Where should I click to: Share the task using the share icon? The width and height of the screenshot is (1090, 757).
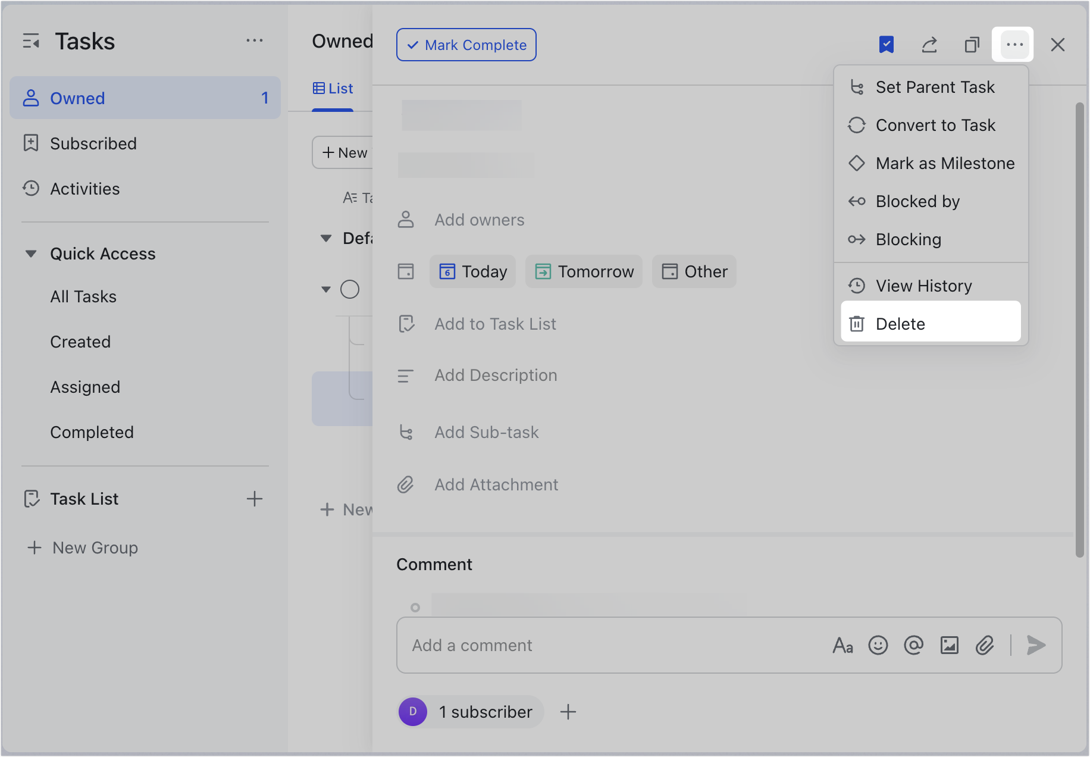tap(930, 44)
